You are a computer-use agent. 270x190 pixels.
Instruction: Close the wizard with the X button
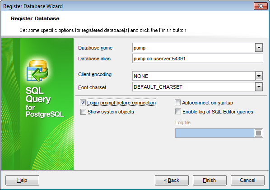(x=261, y=6)
